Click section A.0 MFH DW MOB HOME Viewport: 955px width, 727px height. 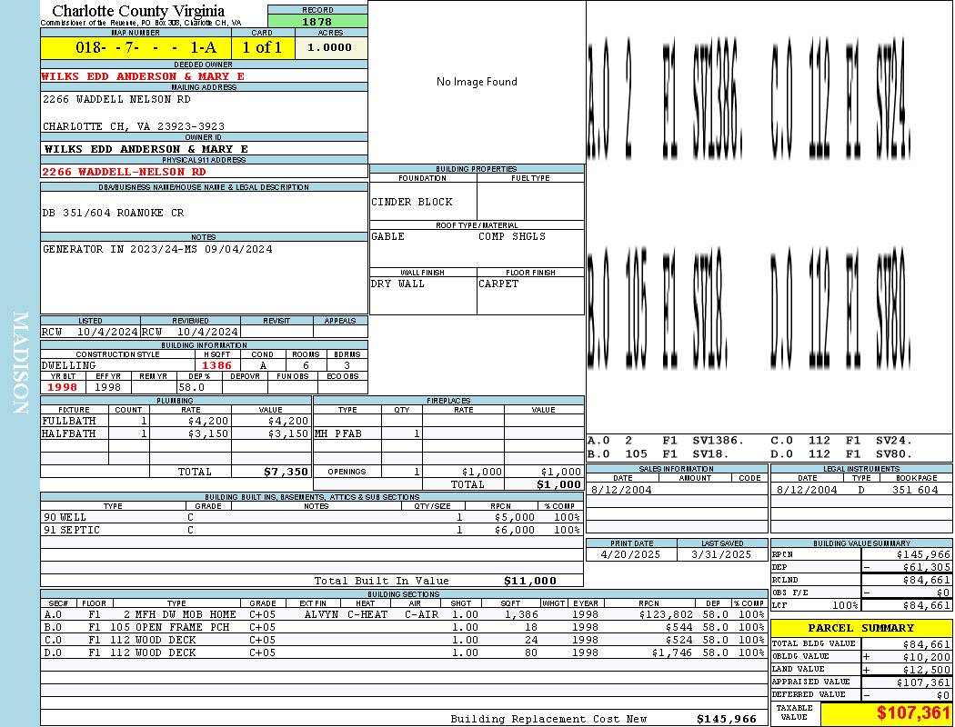tap(404, 614)
